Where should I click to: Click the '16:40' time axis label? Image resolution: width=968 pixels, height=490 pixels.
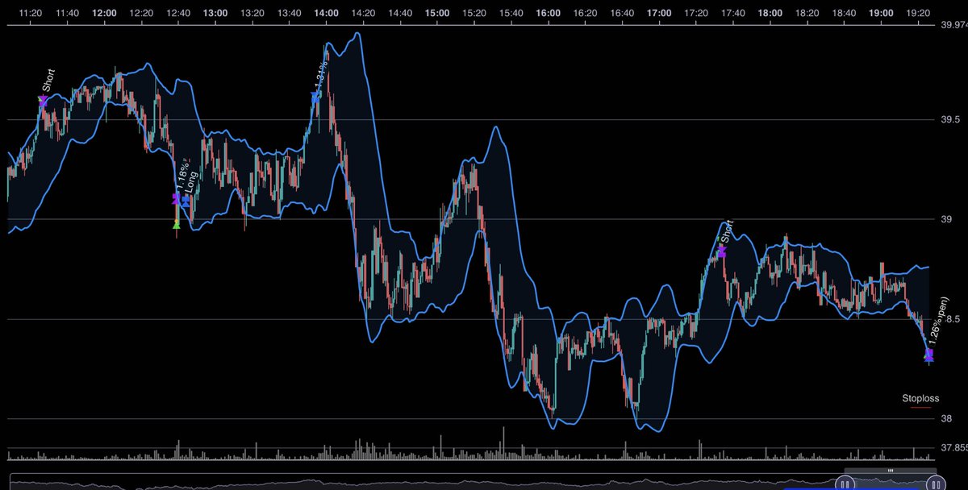[622, 14]
